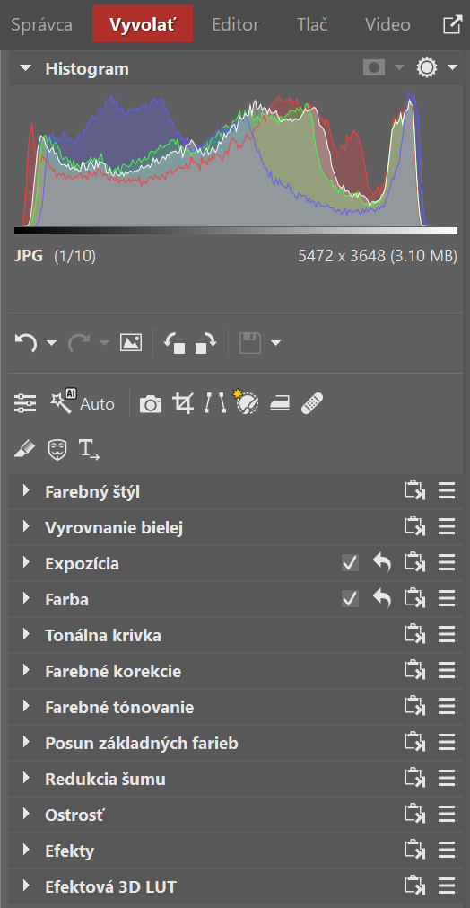
Task: Click the histogram graph area
Action: (236, 158)
